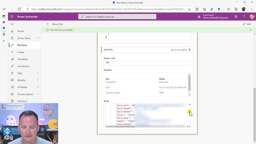This screenshot has height=144, width=256.
Task: Click Body horizontal scroll left arrow
Action: 106,126
